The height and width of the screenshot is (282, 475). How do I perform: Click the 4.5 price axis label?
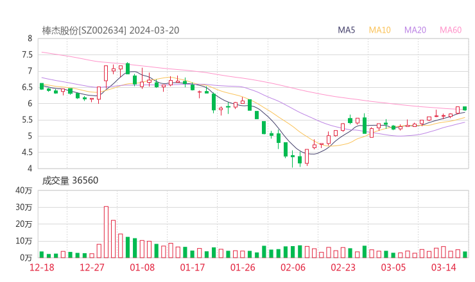27,152
